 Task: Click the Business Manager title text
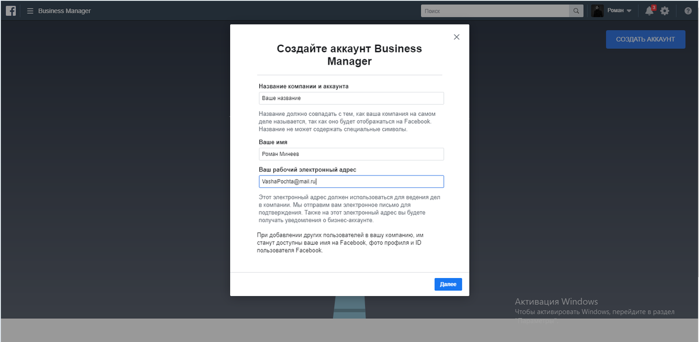tap(65, 11)
